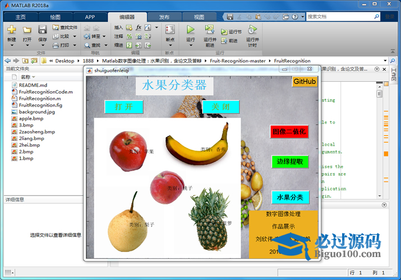Click the 运行节 run section button
This screenshot has width=401, height=280.
point(232,32)
